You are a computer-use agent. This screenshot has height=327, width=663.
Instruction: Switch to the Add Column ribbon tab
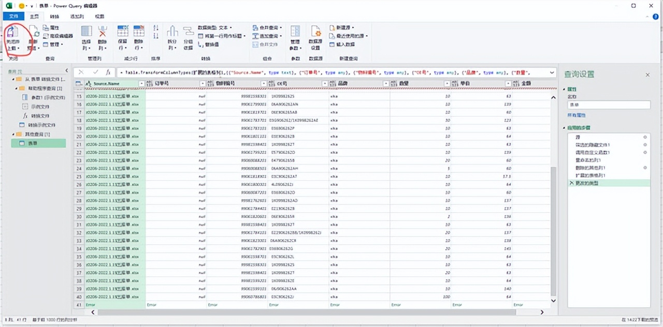76,17
